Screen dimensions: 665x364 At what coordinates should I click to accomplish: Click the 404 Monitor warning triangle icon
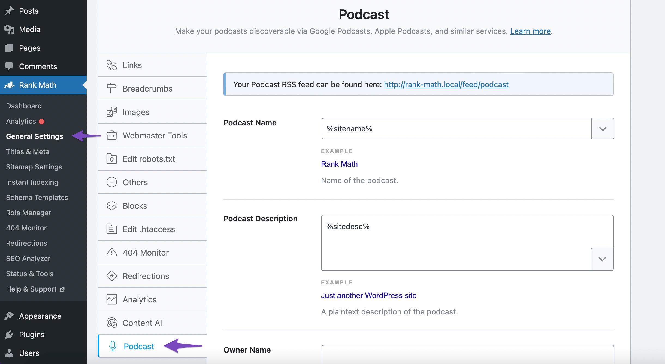point(111,253)
